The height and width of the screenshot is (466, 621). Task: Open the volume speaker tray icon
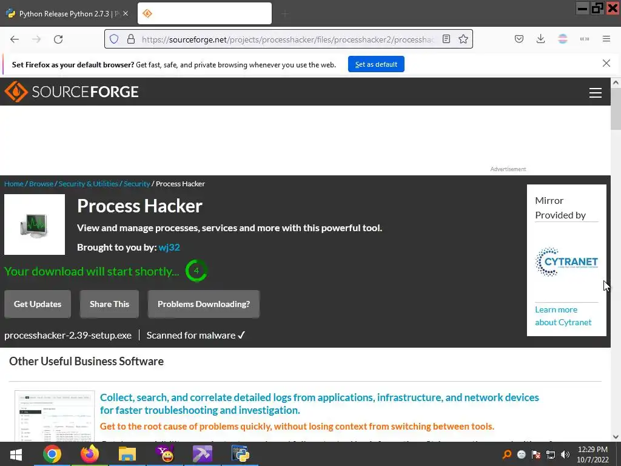[x=565, y=454]
